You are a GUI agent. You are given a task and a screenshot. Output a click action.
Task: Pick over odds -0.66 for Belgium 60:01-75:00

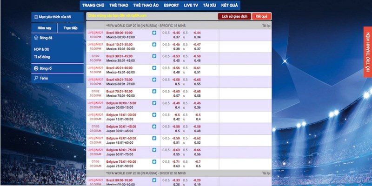click(x=197, y=150)
